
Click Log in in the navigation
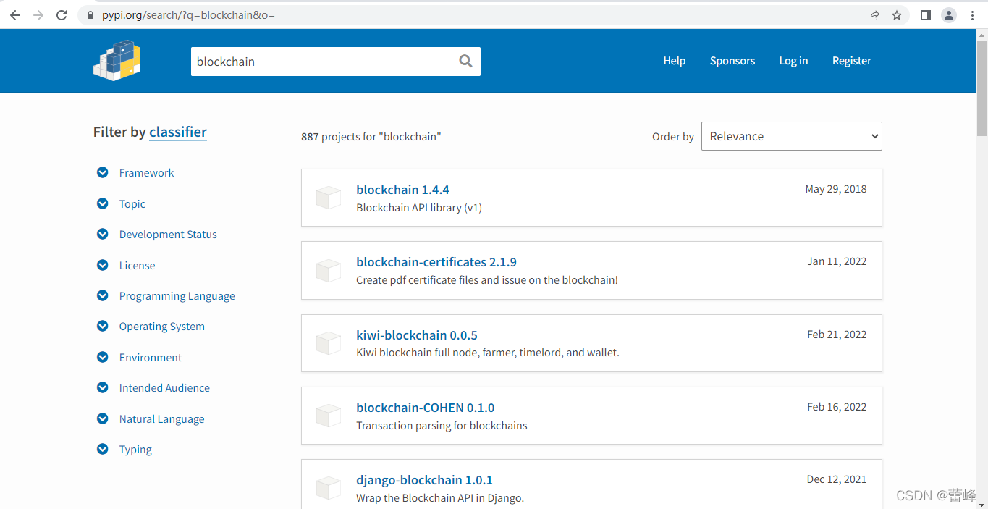click(x=793, y=61)
